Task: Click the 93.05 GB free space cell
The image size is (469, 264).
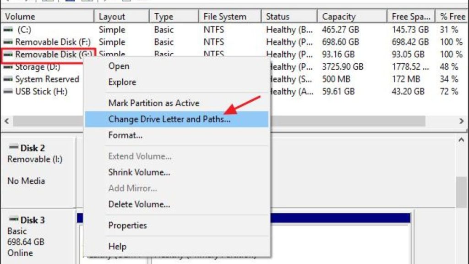Action: (408, 55)
